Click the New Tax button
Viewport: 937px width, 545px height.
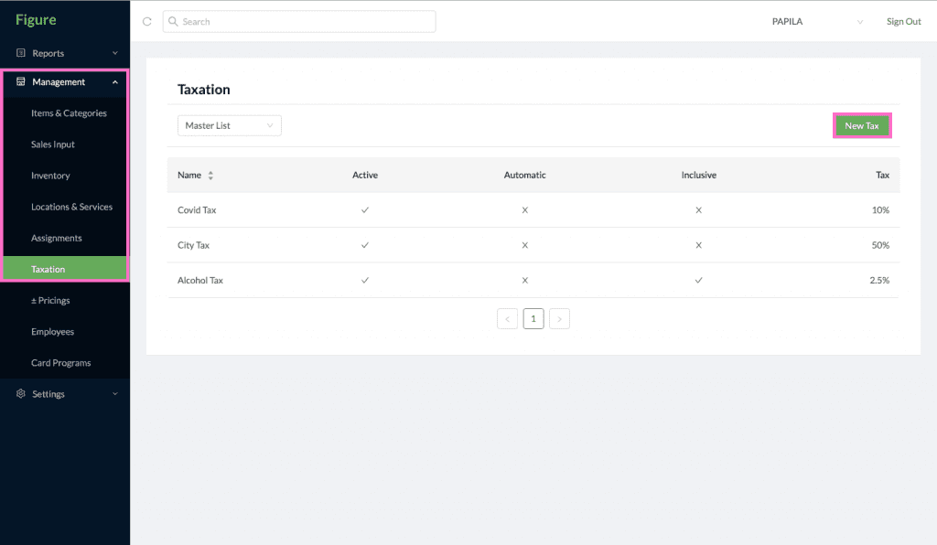point(862,126)
